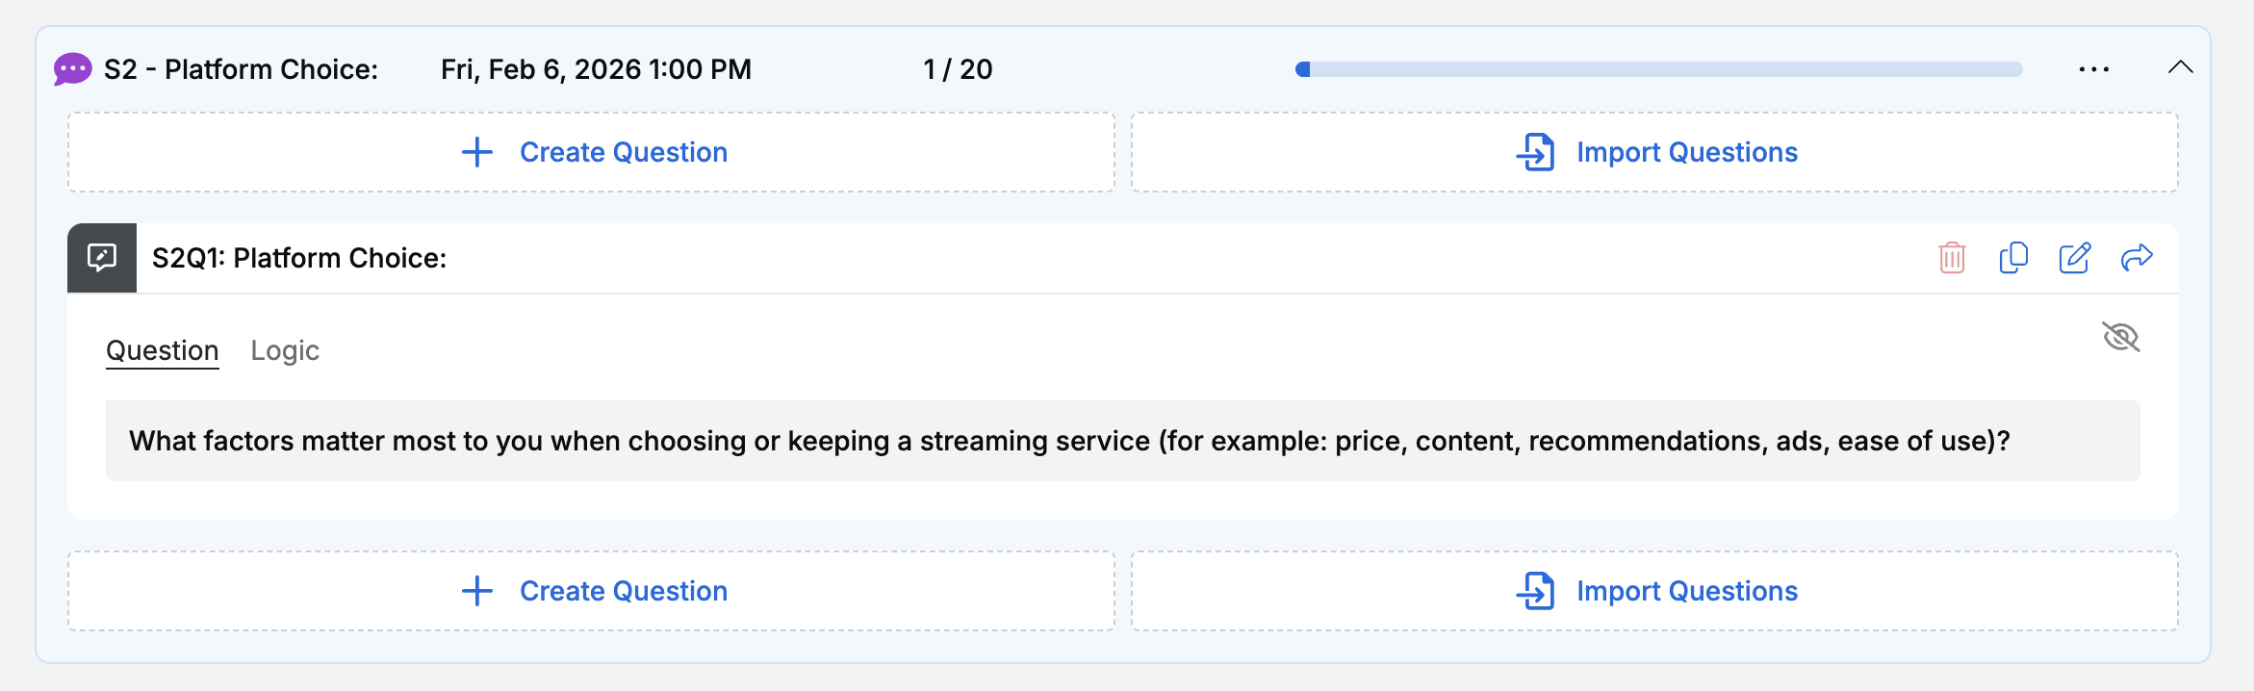Click the S2Q1 question type icon
The height and width of the screenshot is (691, 2254).
tap(102, 258)
